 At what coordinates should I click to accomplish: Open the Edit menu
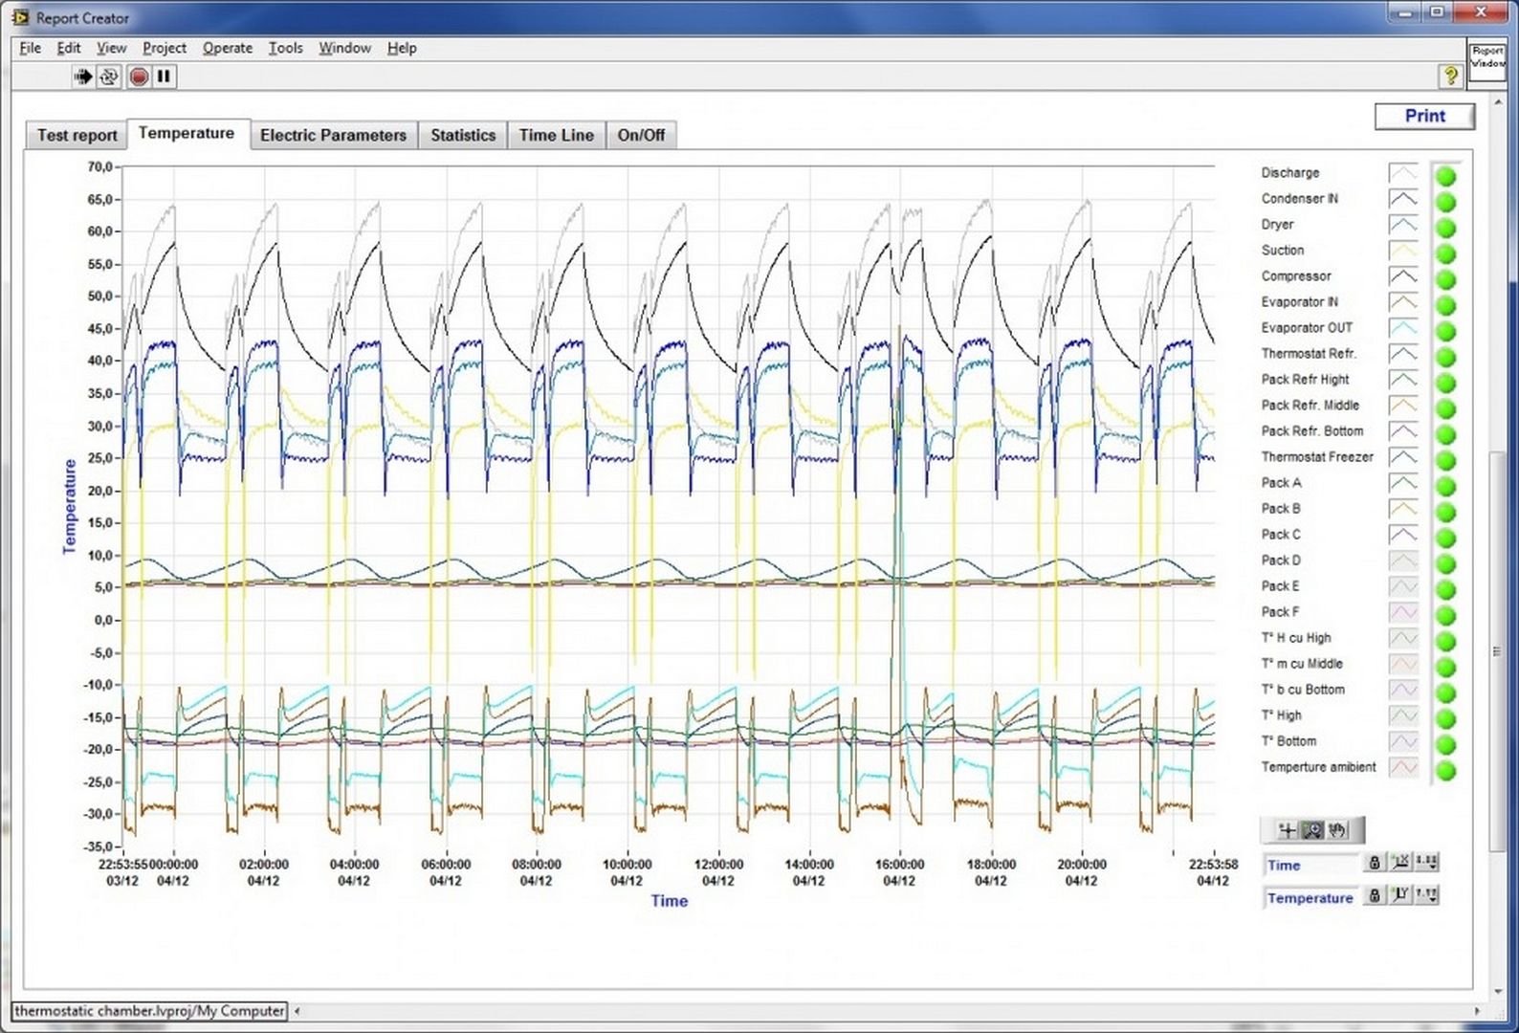tap(68, 48)
